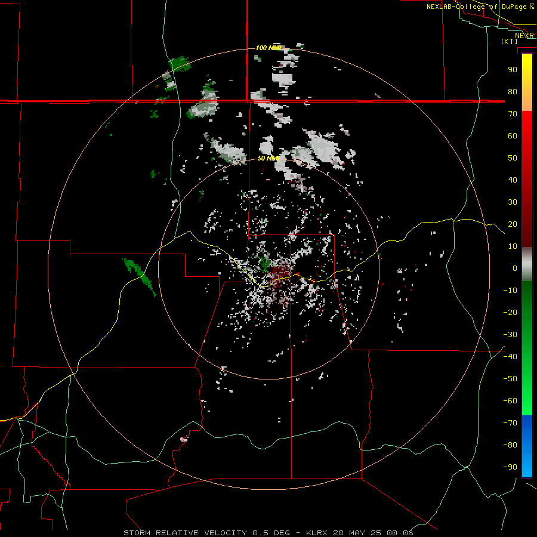Click the -10 value on velocity scale
Screen dimensions: 537x537
click(x=510, y=291)
